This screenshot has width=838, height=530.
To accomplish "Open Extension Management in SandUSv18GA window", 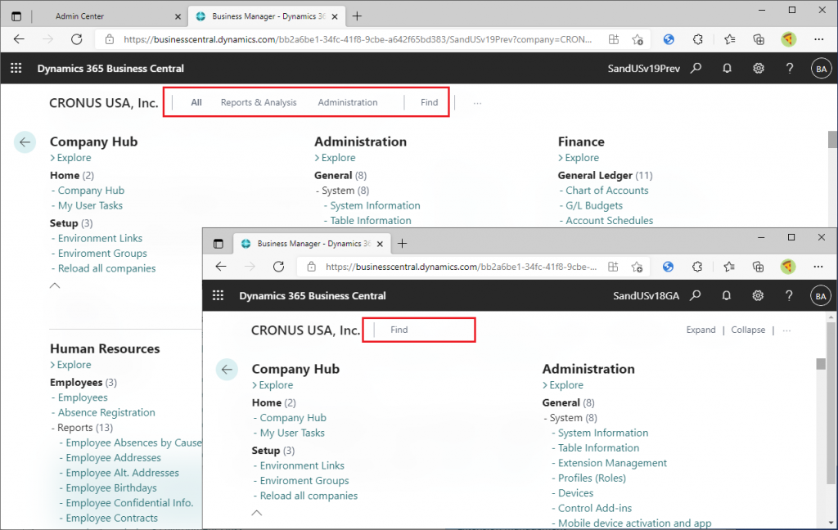I will click(x=612, y=463).
